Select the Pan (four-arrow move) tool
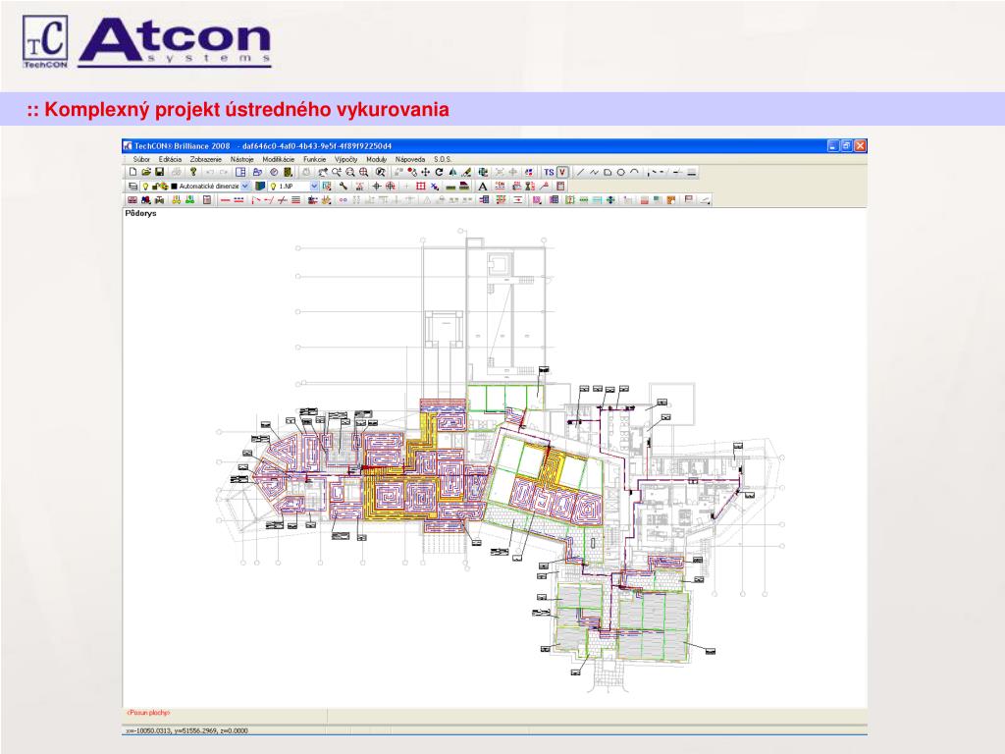This screenshot has height=754, width=1005. pos(426,172)
